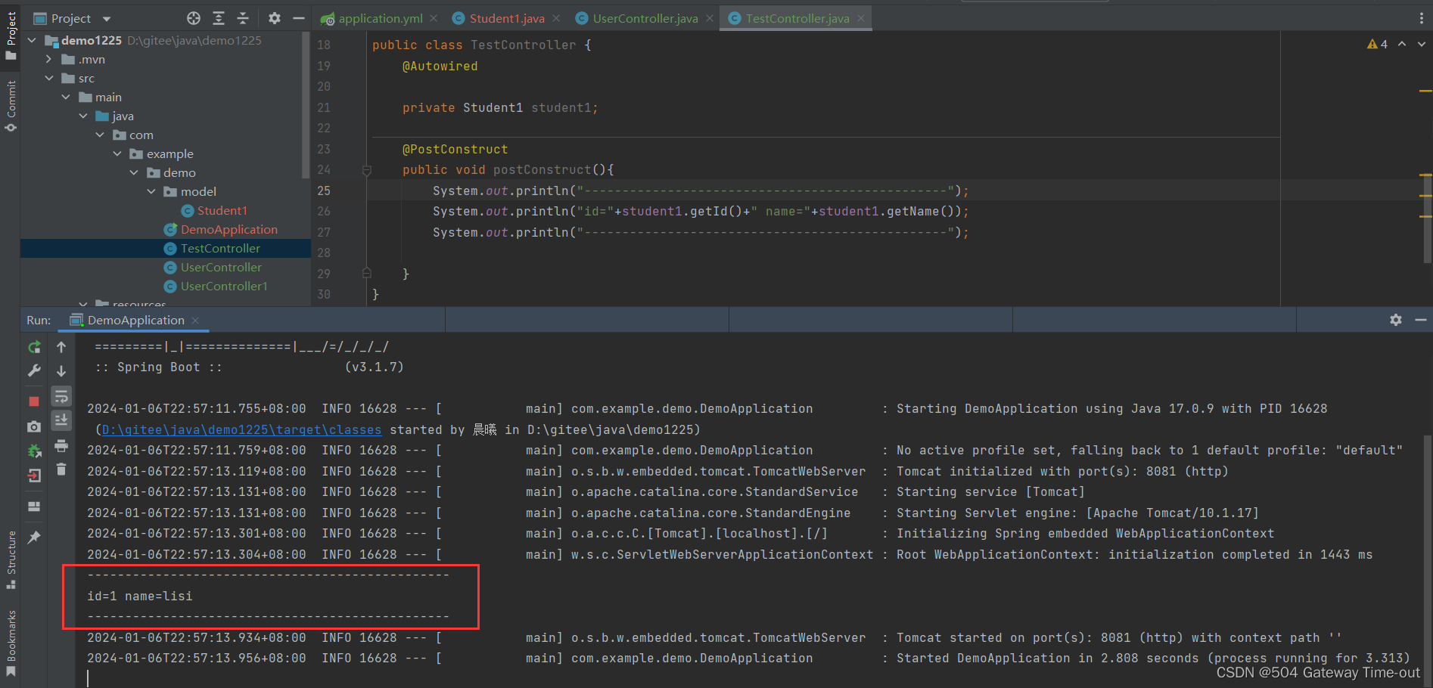
Task: Click the "id=1 name=lisi" console line
Action: pos(140,596)
